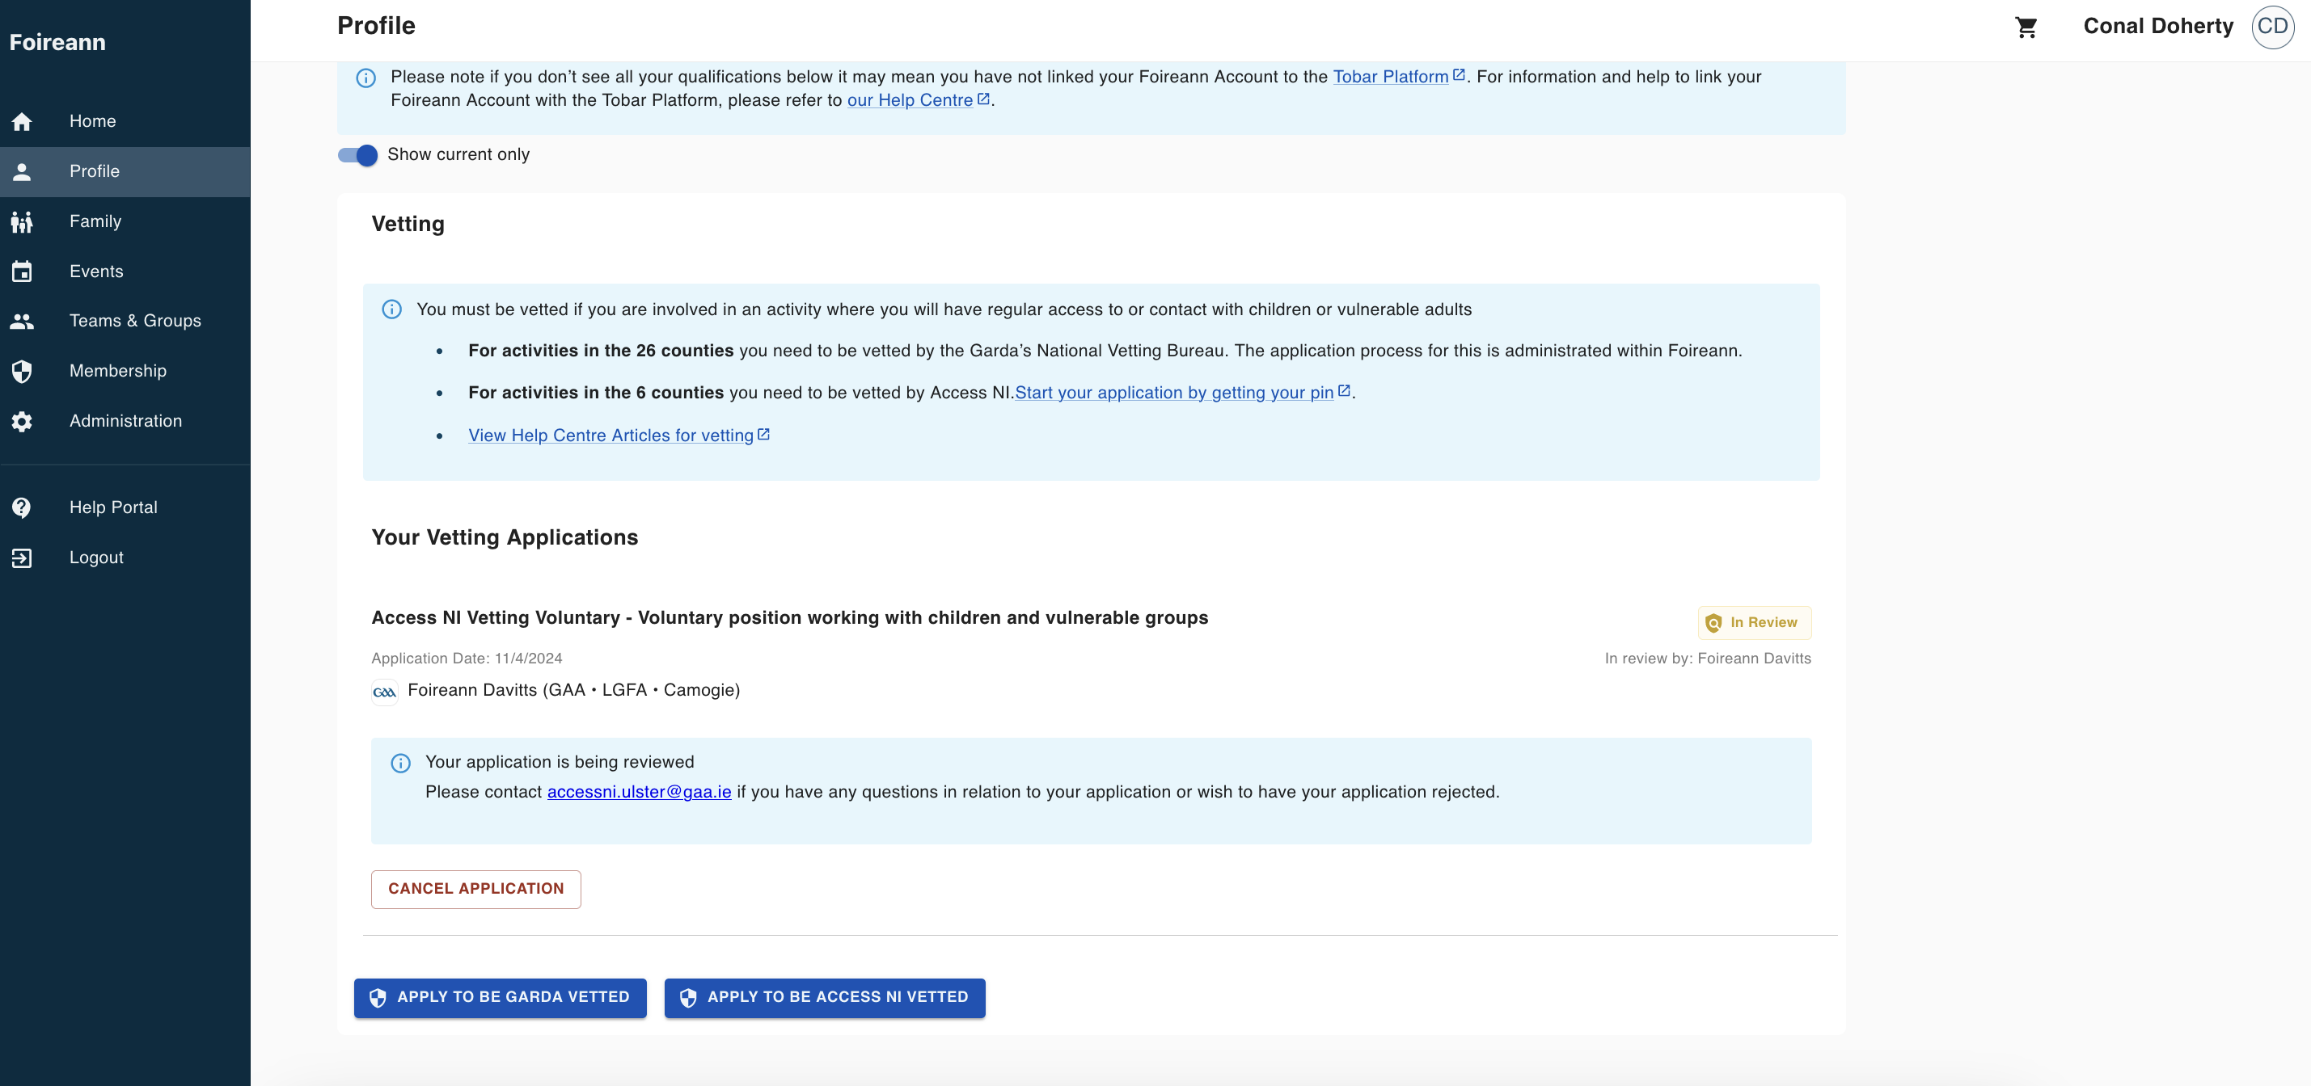This screenshot has height=1086, width=2311.
Task: Go to Home in the sidebar
Action: point(125,121)
